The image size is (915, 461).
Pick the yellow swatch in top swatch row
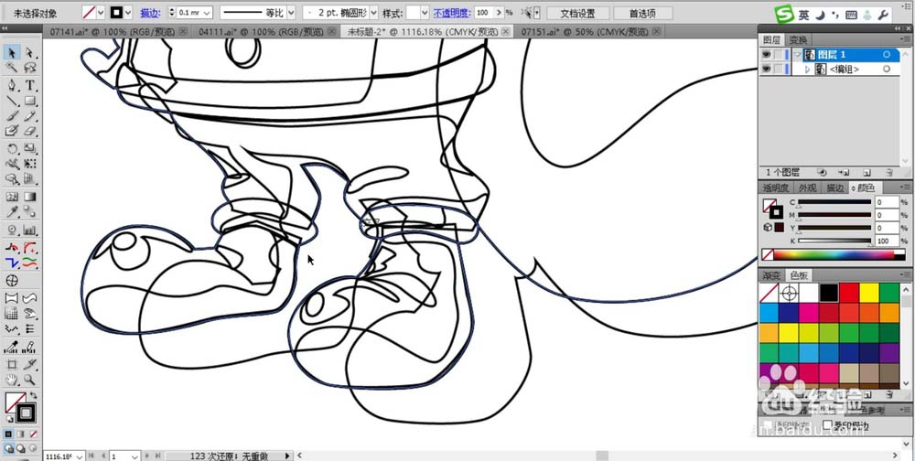pos(869,293)
